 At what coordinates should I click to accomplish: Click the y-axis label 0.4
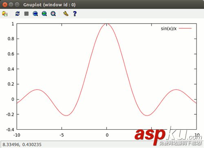[x=11, y=69]
